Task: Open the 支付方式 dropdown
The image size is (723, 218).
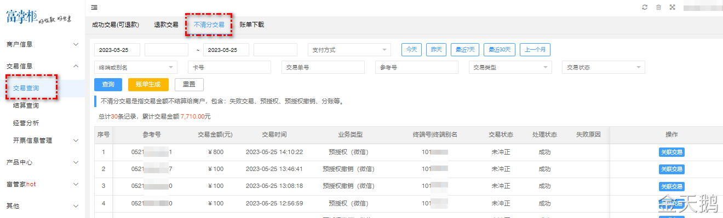Action: click(x=349, y=50)
